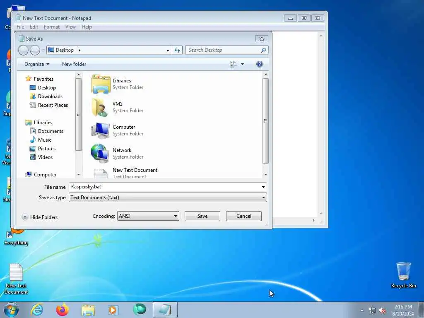Click the Search Desktop field
The width and height of the screenshot is (424, 318).
[x=226, y=50]
